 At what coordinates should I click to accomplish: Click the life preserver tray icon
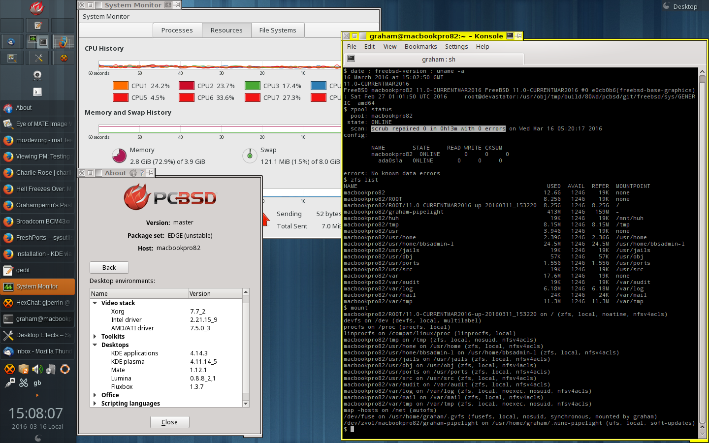pos(65,369)
